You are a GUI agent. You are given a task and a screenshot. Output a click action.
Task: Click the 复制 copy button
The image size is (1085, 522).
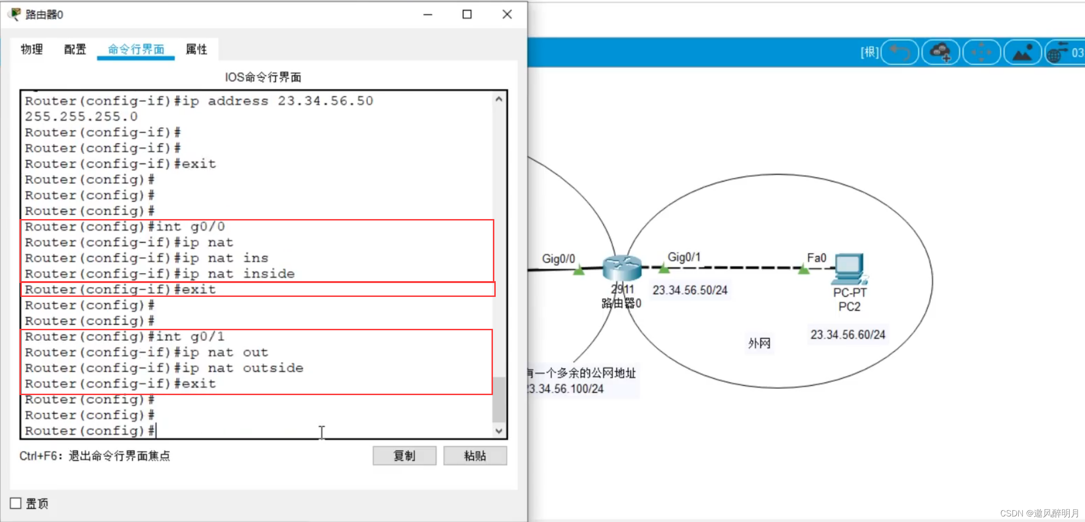click(x=404, y=456)
